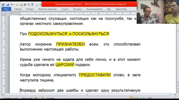179x100 pixels.
Task: Click the 120% zoom level button
Action: pyautogui.click(x=149, y=98)
